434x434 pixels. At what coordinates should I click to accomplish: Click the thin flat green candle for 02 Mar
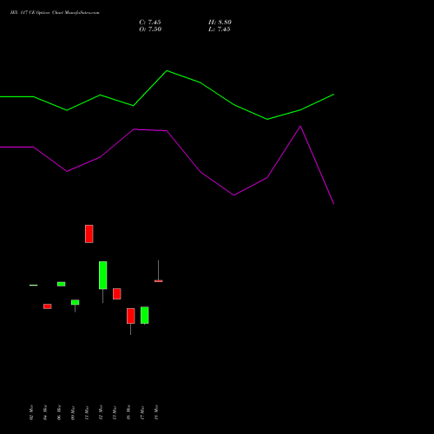tap(34, 286)
